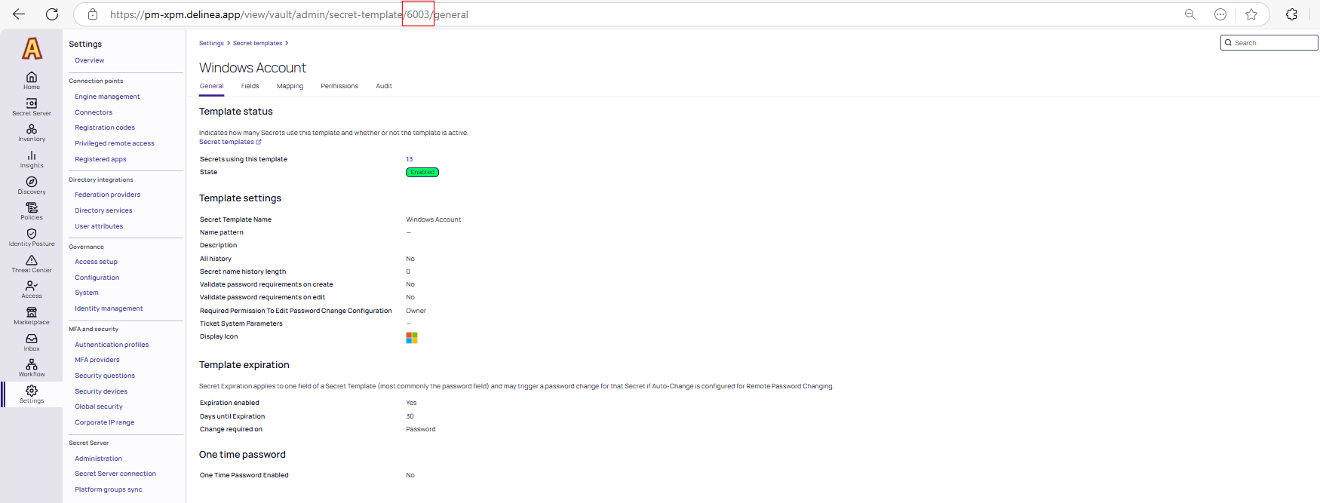Screen dimensions: 1320x503
Task: Open Corporate IP range
Action: pyautogui.click(x=104, y=422)
